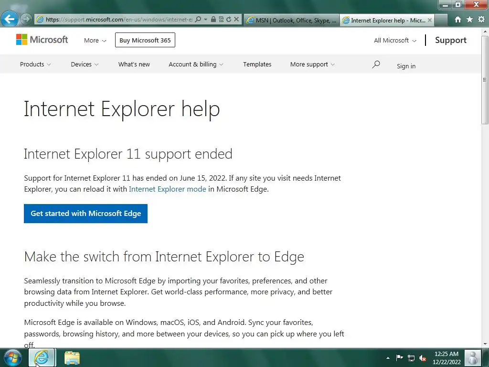The width and height of the screenshot is (489, 367).
Task: Expand the More support menu
Action: tap(312, 65)
